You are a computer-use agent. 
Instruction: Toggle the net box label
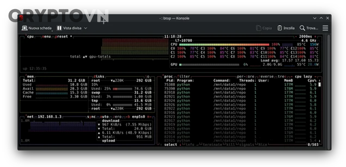30,117
